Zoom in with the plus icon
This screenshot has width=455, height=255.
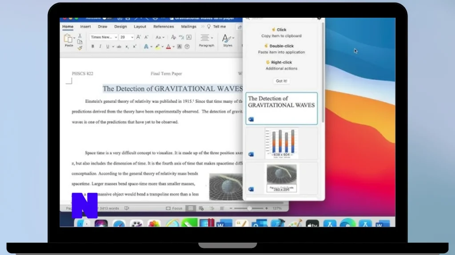[267, 208]
